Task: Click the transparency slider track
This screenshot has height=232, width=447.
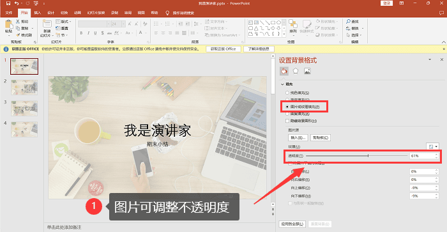Action: tap(356, 156)
